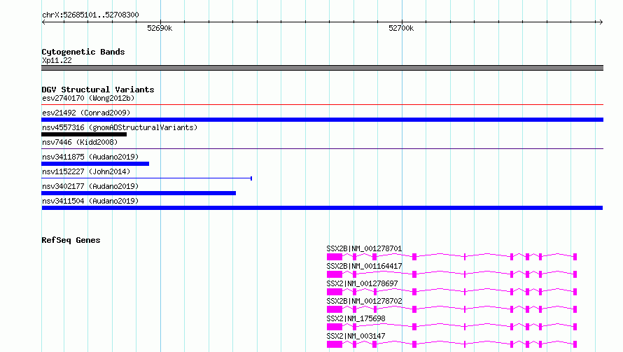Select the large first exon of SSX2|NM_175698
The width and height of the screenshot is (623, 352).
(335, 327)
